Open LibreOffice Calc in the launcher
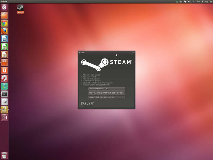Viewport: 213px width, 160px height. click(4, 47)
